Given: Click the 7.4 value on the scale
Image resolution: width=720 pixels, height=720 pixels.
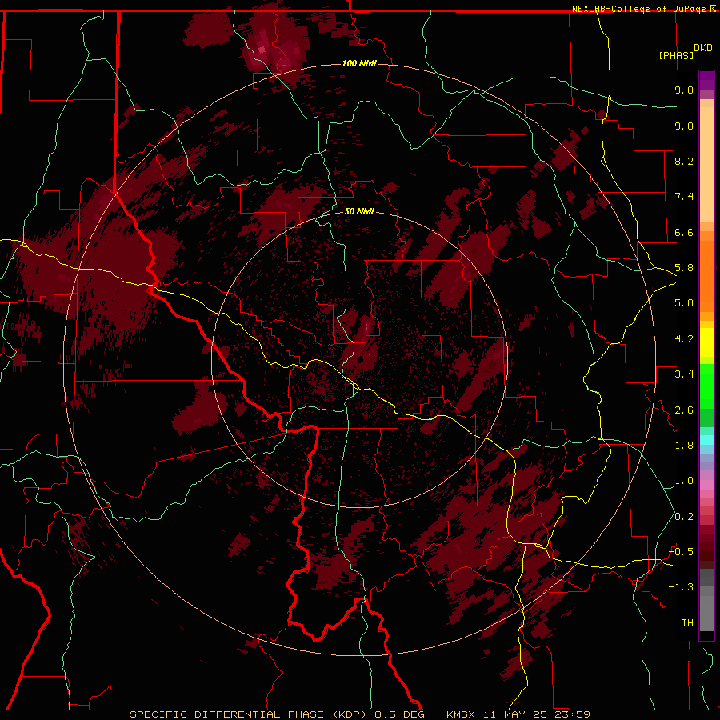Looking at the screenshot, I should [684, 197].
